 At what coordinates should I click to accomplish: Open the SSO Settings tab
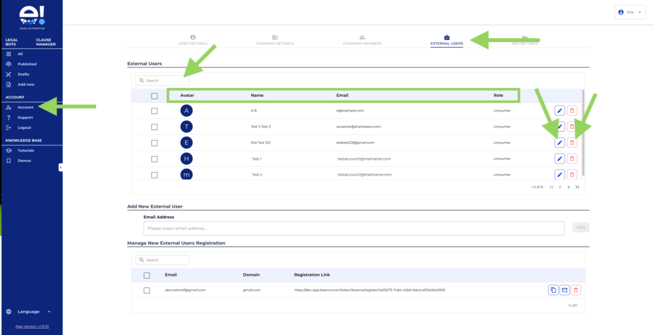point(525,40)
